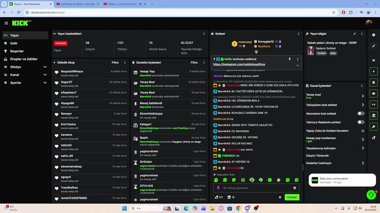Open the Windows Start menu
This screenshot has height=213, width=380.
(x=124, y=208)
